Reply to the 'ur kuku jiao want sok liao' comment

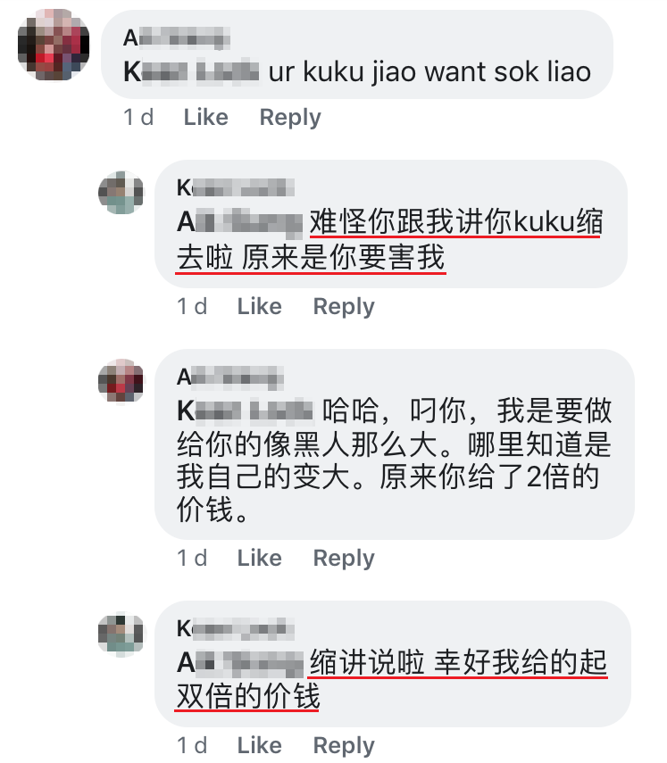[290, 117]
